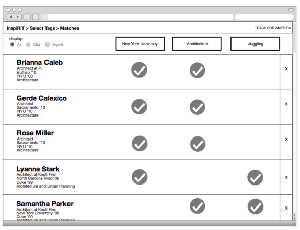Click Samantha Parker's Architecture checkmark

197,206
